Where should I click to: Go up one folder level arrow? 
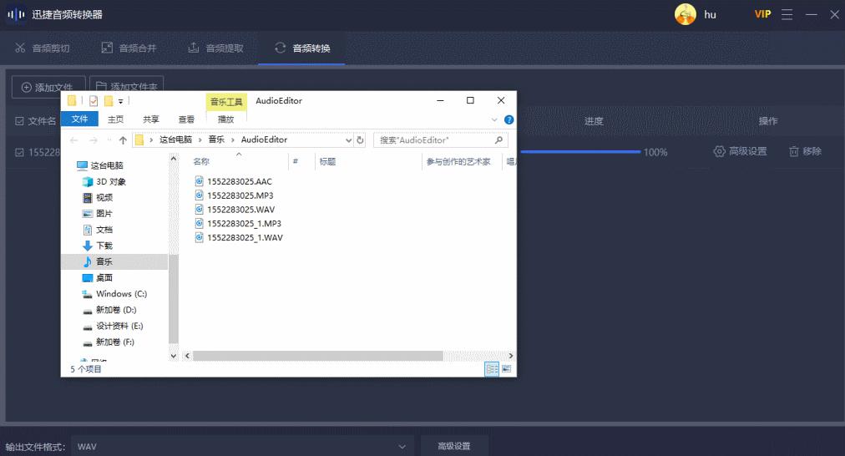(x=123, y=140)
